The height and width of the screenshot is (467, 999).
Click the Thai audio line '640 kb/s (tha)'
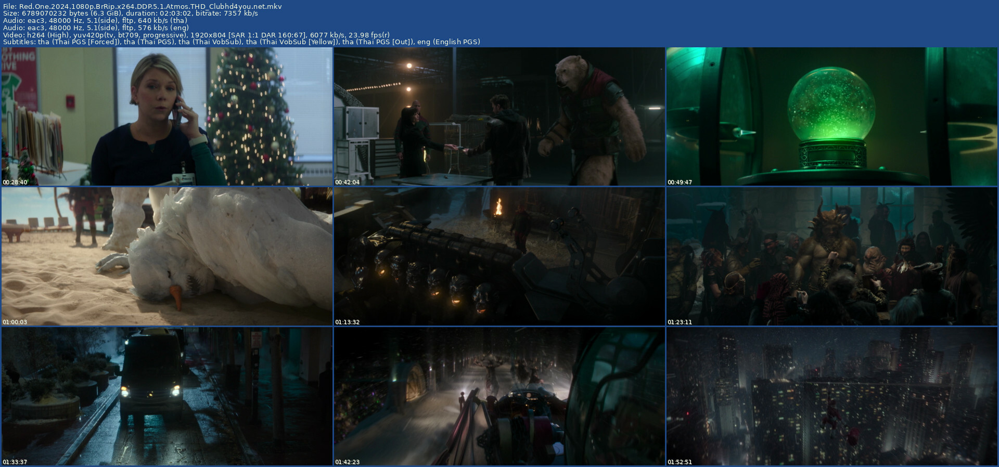click(95, 21)
